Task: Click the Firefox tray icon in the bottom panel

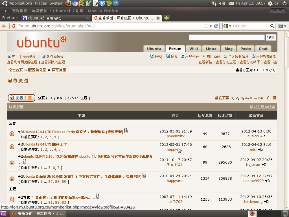Action: click(252, 214)
